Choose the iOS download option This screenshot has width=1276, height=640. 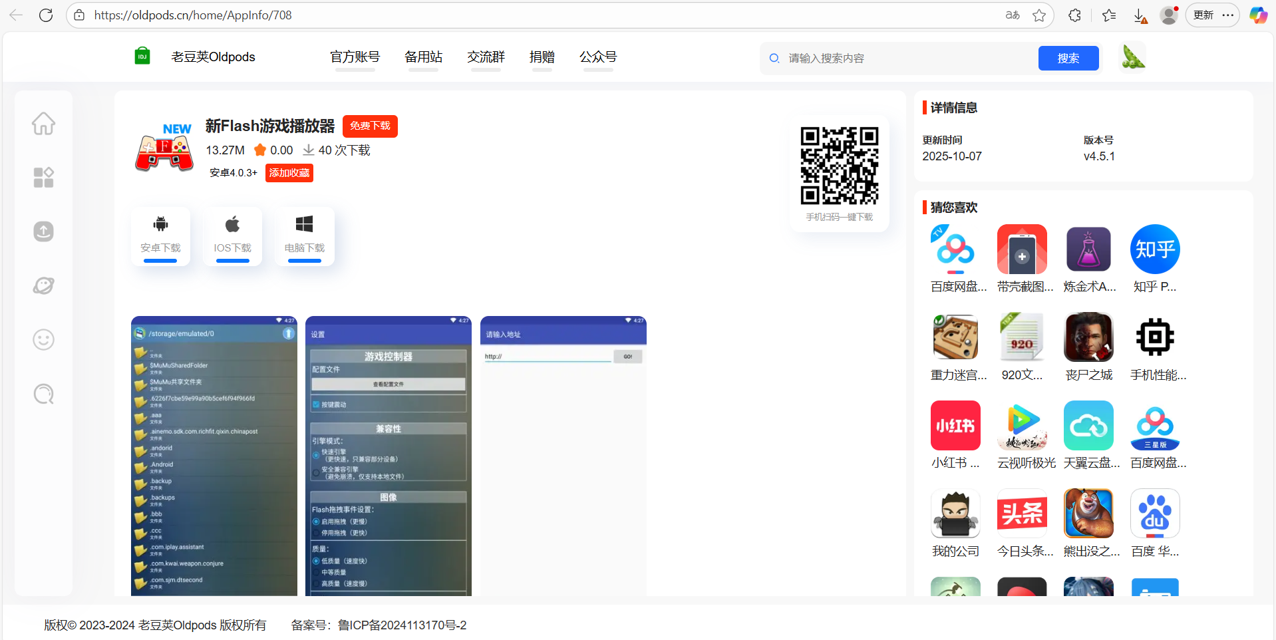pyautogui.click(x=232, y=236)
